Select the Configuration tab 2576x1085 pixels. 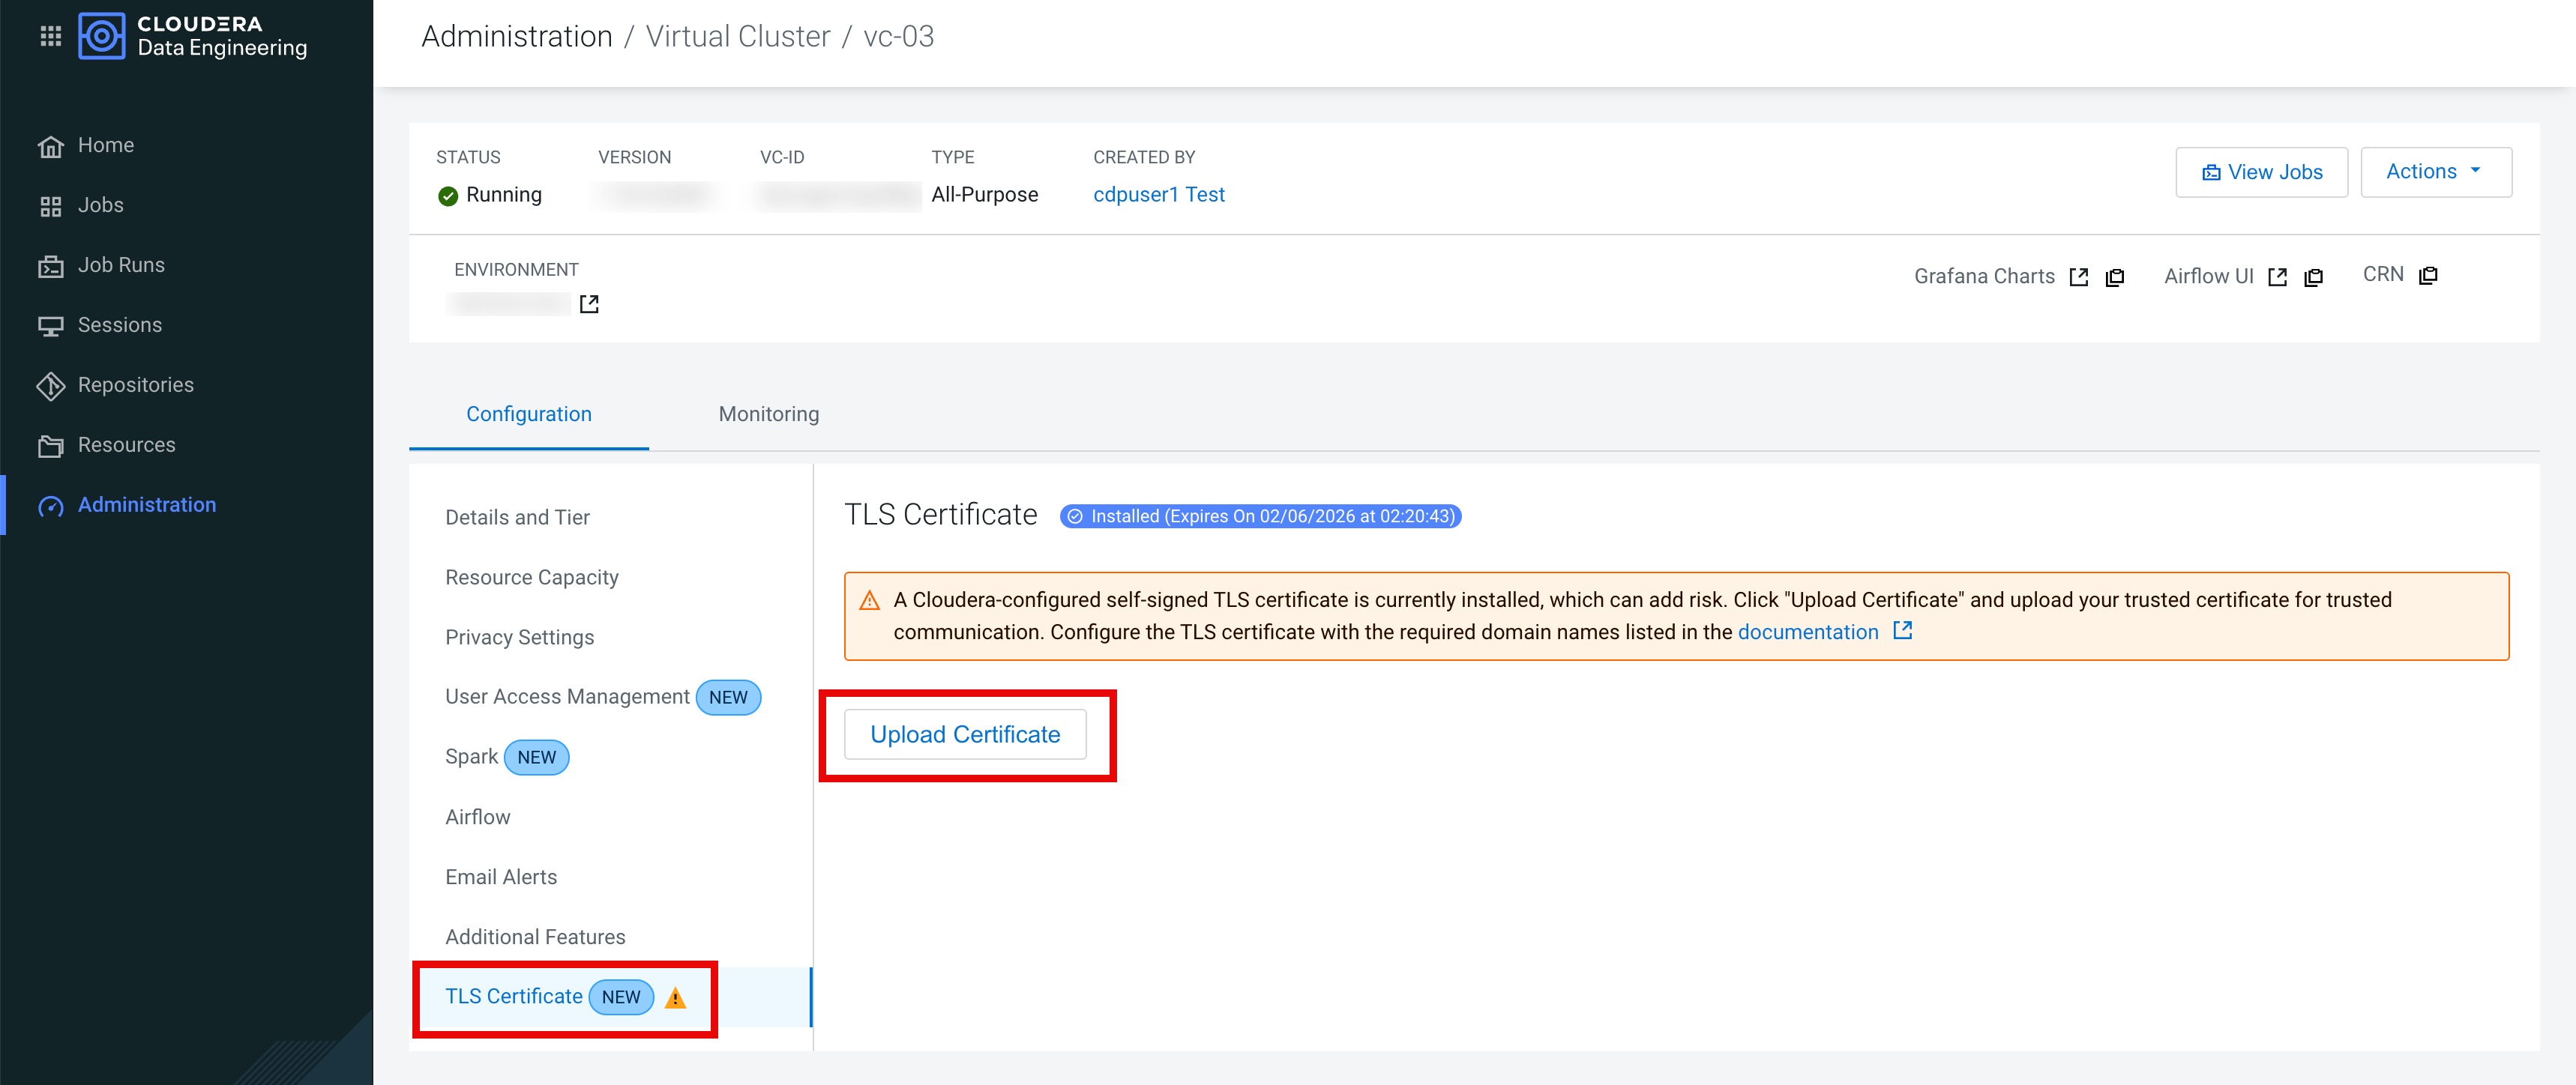[528, 414]
